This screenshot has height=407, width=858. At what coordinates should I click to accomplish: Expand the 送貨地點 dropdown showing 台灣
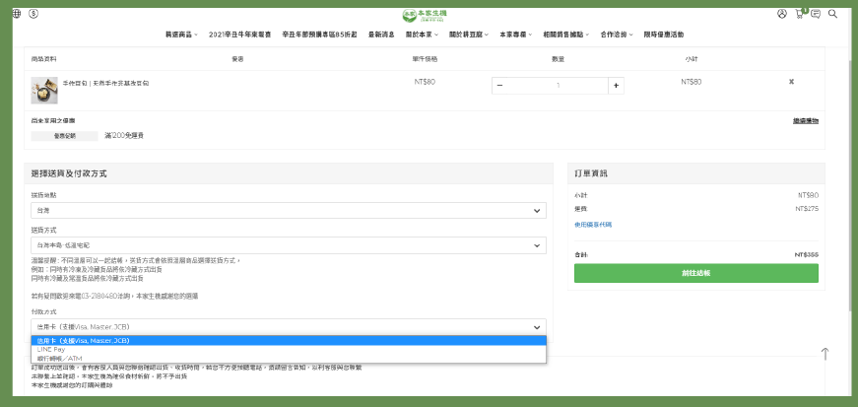click(288, 211)
